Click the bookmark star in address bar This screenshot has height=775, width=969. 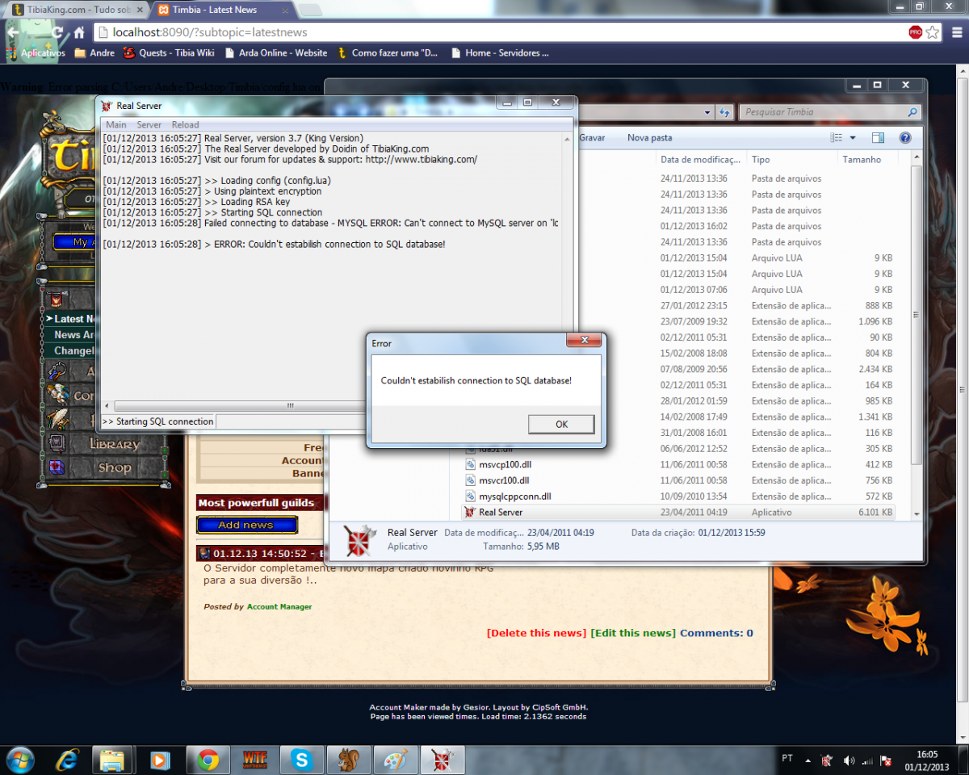point(933,32)
